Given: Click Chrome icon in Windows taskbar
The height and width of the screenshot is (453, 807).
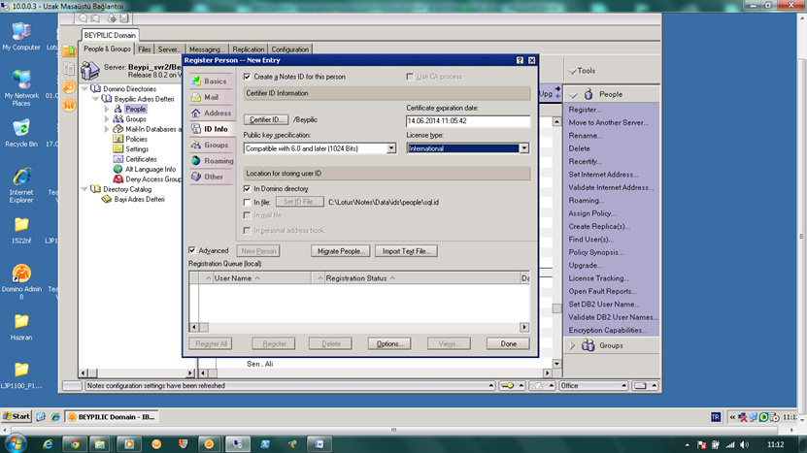Looking at the screenshot, I should tap(75, 444).
